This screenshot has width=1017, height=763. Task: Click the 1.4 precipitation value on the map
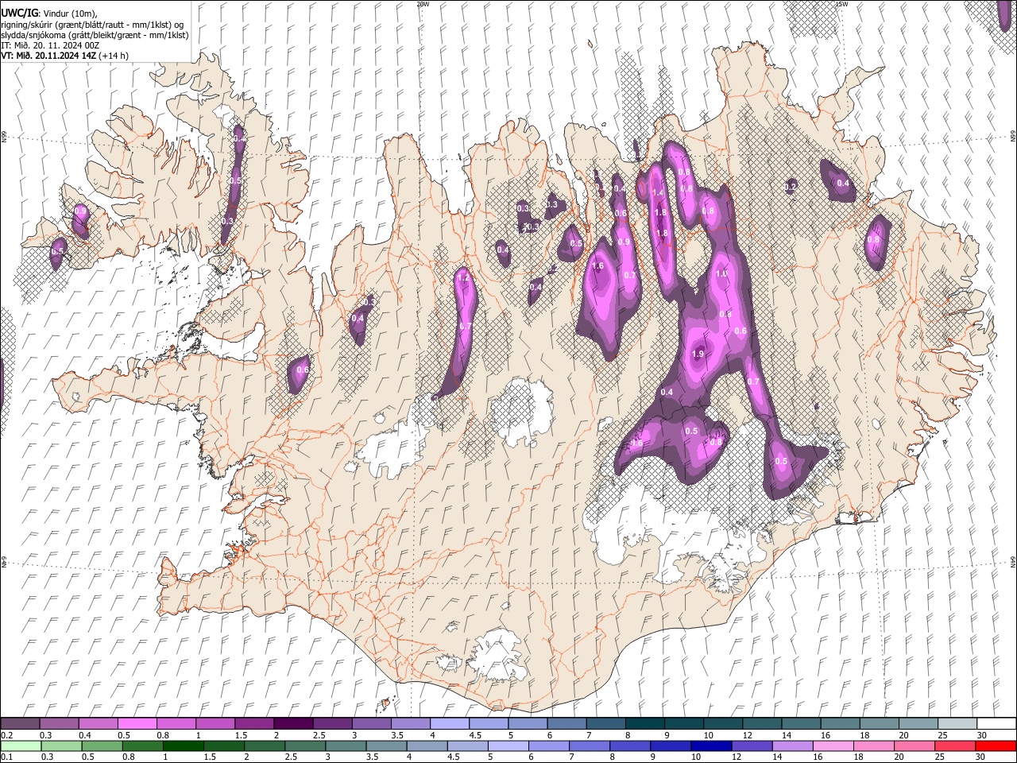(658, 193)
